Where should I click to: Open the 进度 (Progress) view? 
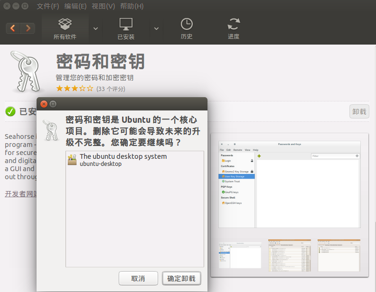click(x=234, y=29)
